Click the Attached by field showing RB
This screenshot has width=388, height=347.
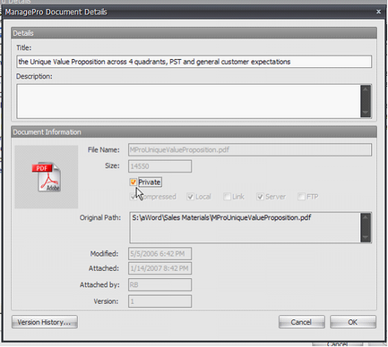pos(160,284)
